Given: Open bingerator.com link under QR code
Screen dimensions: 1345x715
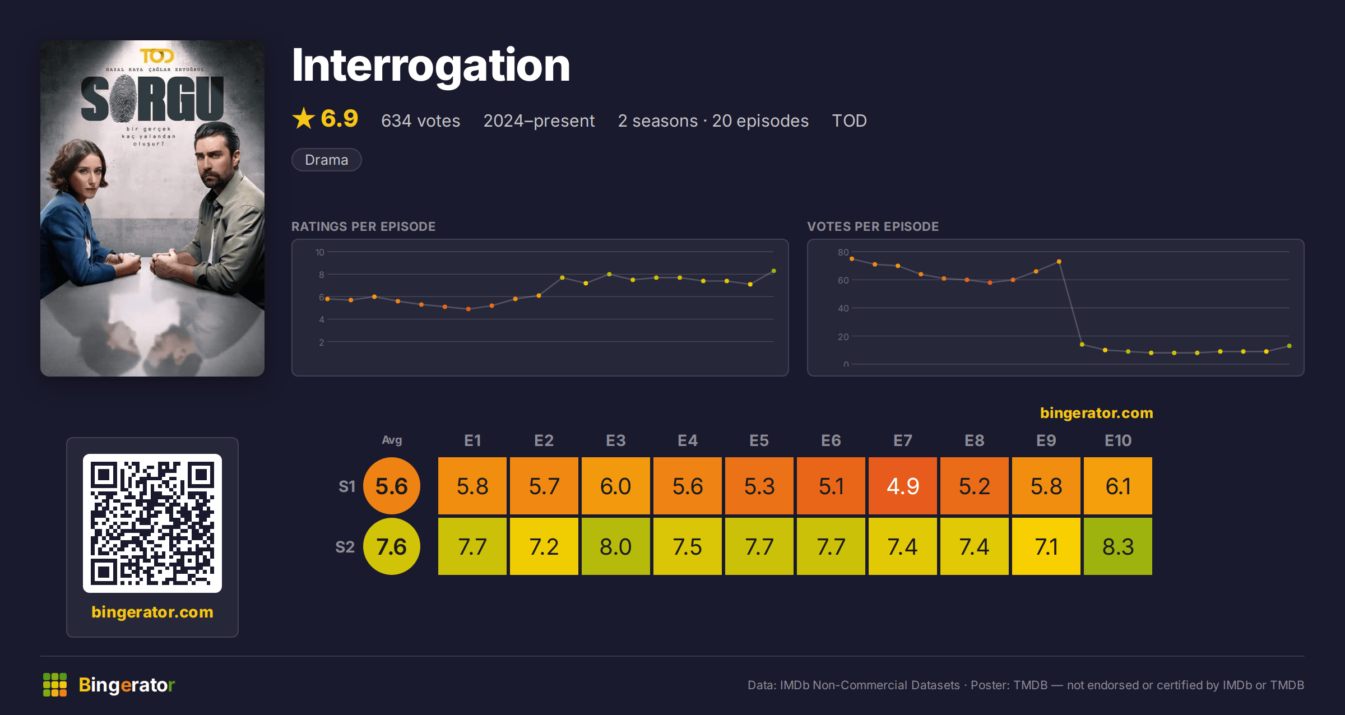Looking at the screenshot, I should 152,612.
